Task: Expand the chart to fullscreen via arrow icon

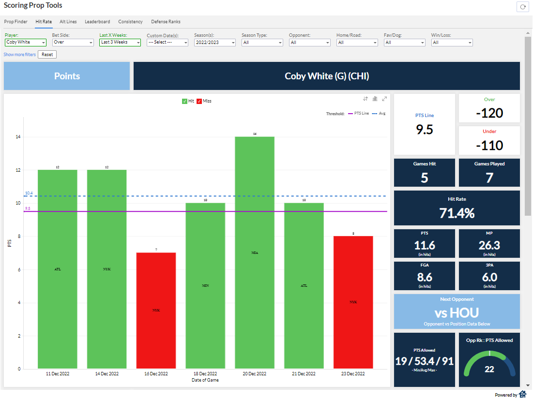Action: (384, 98)
